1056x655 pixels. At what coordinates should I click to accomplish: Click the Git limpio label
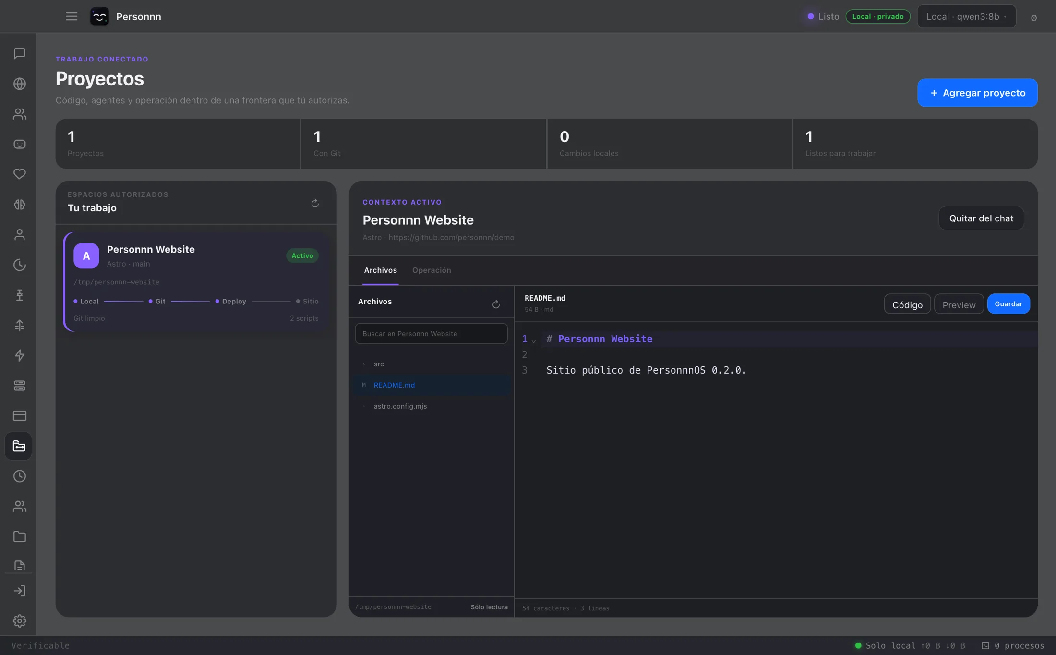click(x=89, y=318)
